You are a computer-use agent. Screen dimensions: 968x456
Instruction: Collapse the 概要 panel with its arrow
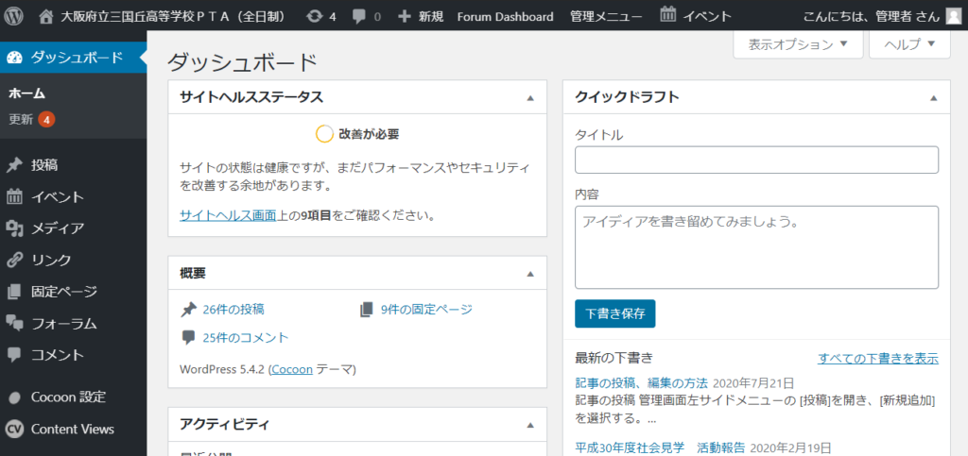tap(530, 274)
